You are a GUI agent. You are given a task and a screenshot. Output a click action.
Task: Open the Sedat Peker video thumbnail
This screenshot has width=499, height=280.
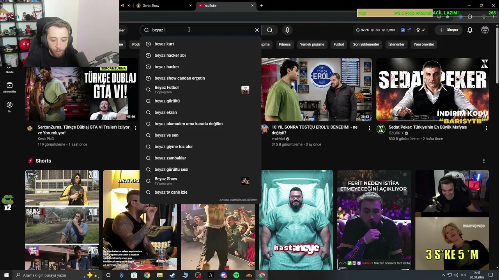pyautogui.click(x=433, y=90)
